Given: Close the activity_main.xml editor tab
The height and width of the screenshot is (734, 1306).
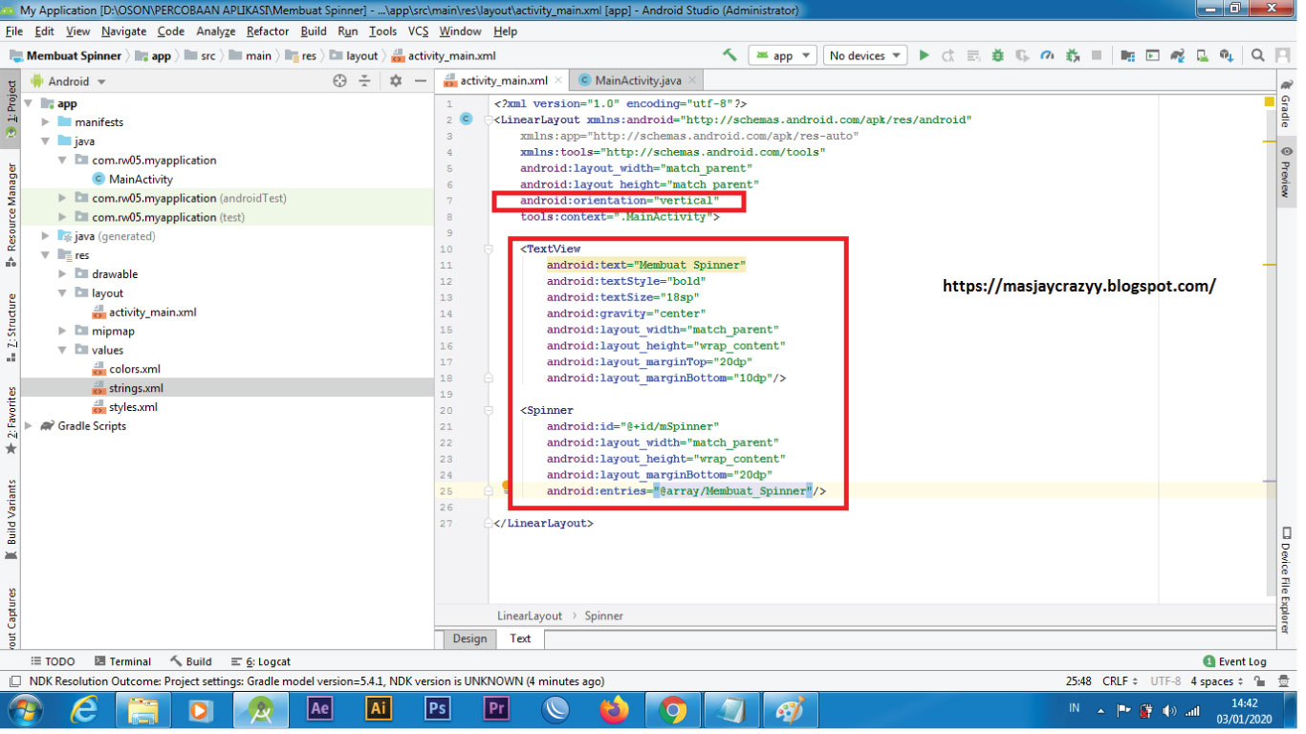Looking at the screenshot, I should point(559,81).
